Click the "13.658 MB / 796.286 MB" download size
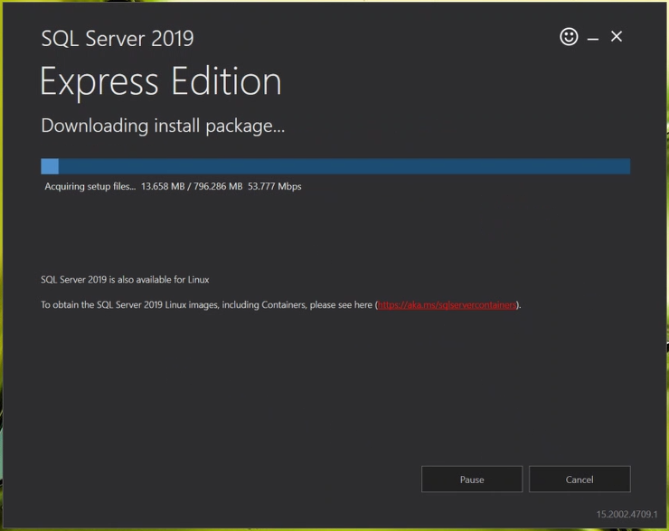Image resolution: width=669 pixels, height=531 pixels. [x=192, y=186]
